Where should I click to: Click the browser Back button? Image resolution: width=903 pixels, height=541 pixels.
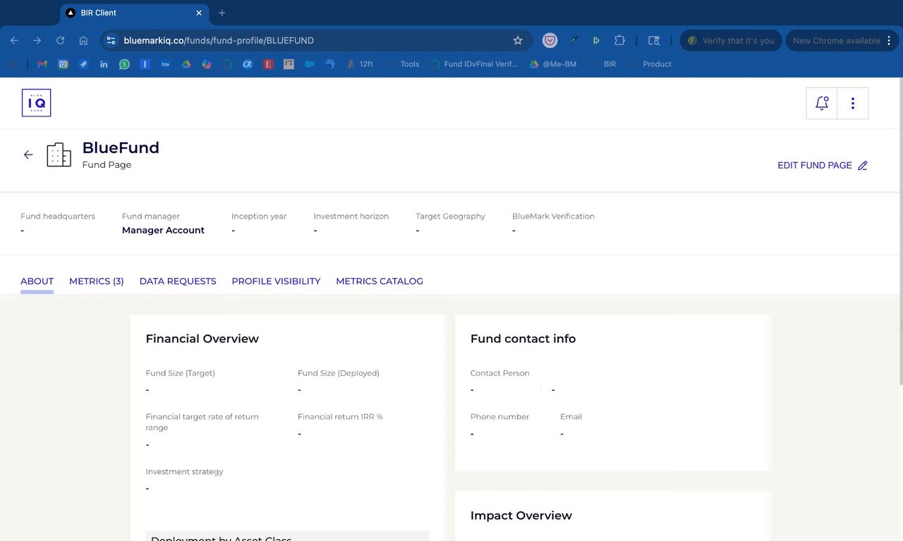click(14, 40)
